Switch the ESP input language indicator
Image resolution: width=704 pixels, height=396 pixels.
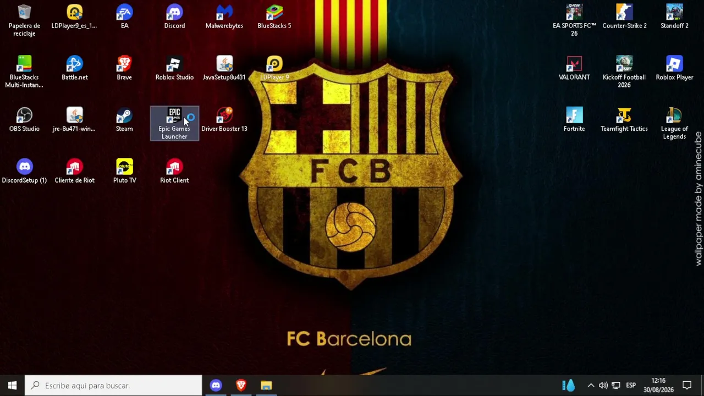click(631, 386)
